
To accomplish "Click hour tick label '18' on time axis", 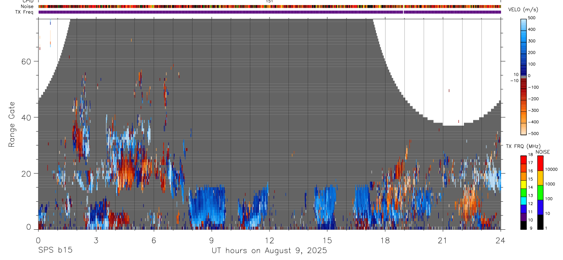I will (x=385, y=240).
